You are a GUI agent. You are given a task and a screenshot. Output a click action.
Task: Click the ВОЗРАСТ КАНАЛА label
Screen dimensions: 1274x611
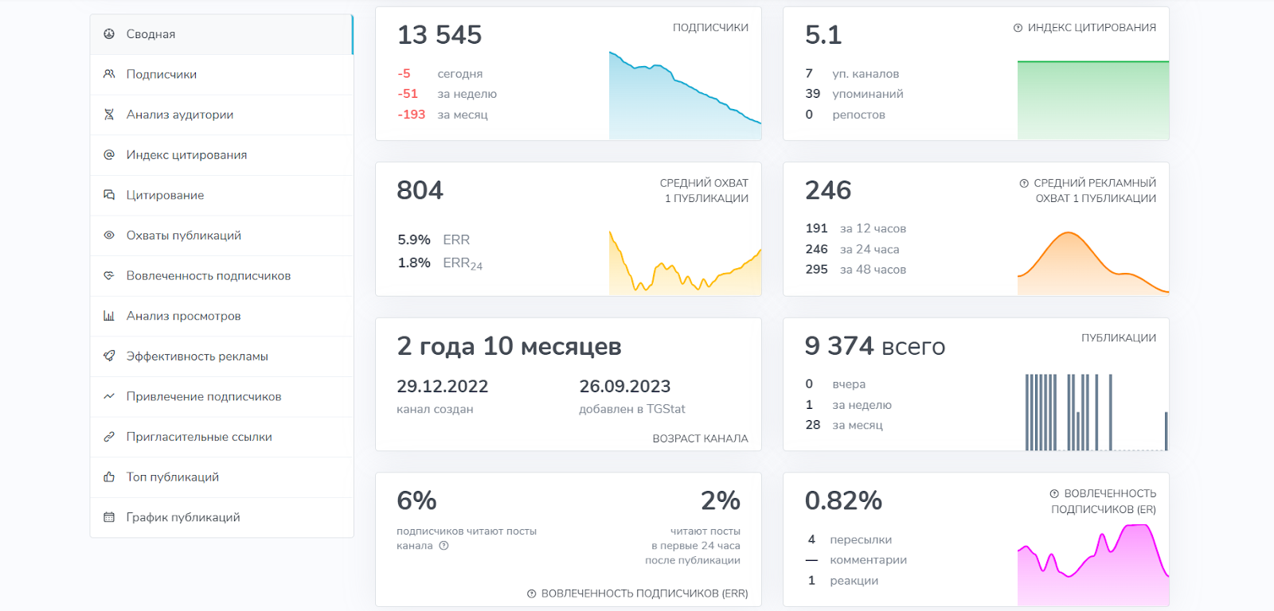pyautogui.click(x=700, y=438)
